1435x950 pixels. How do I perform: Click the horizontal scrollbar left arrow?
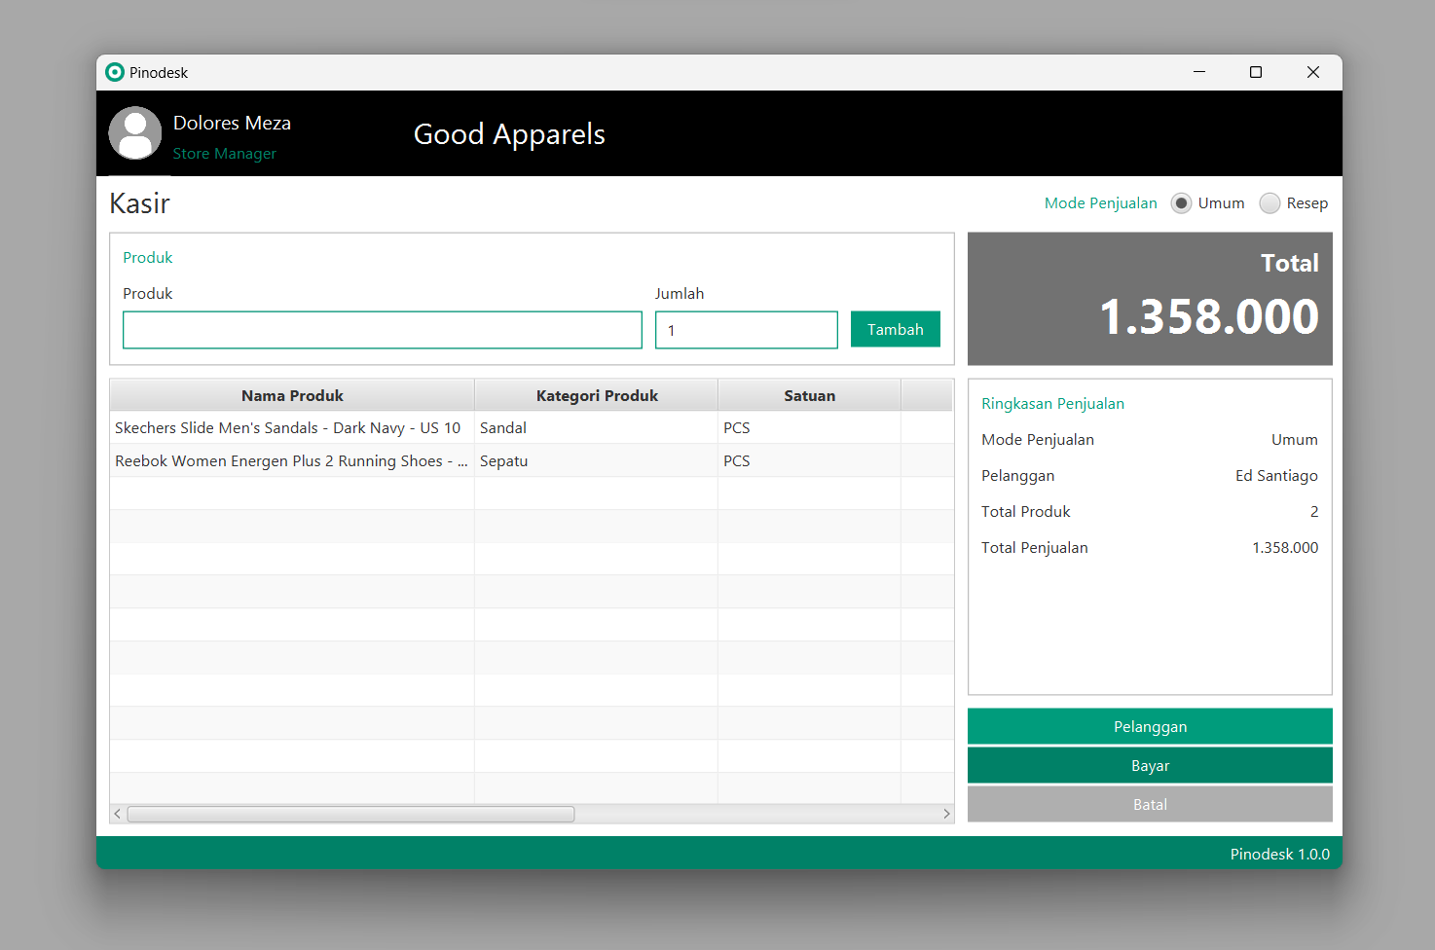click(118, 814)
